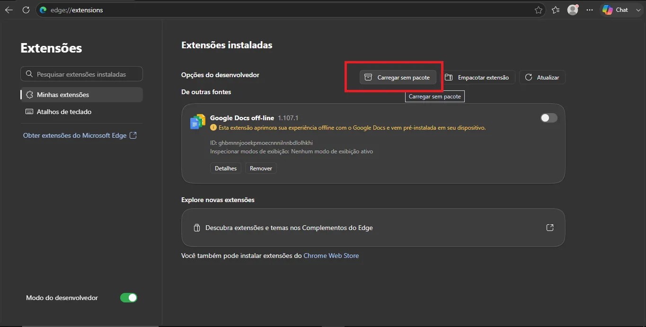Screen dimensions: 646x327
Task: Click the Atualizar button
Action: pos(542,78)
